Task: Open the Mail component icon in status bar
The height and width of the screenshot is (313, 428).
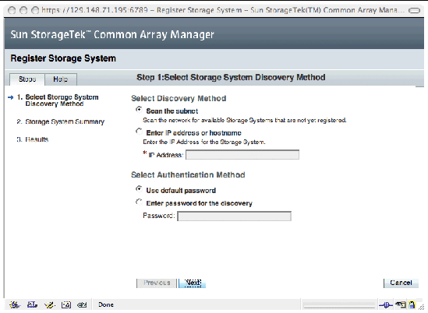Action: click(32, 304)
